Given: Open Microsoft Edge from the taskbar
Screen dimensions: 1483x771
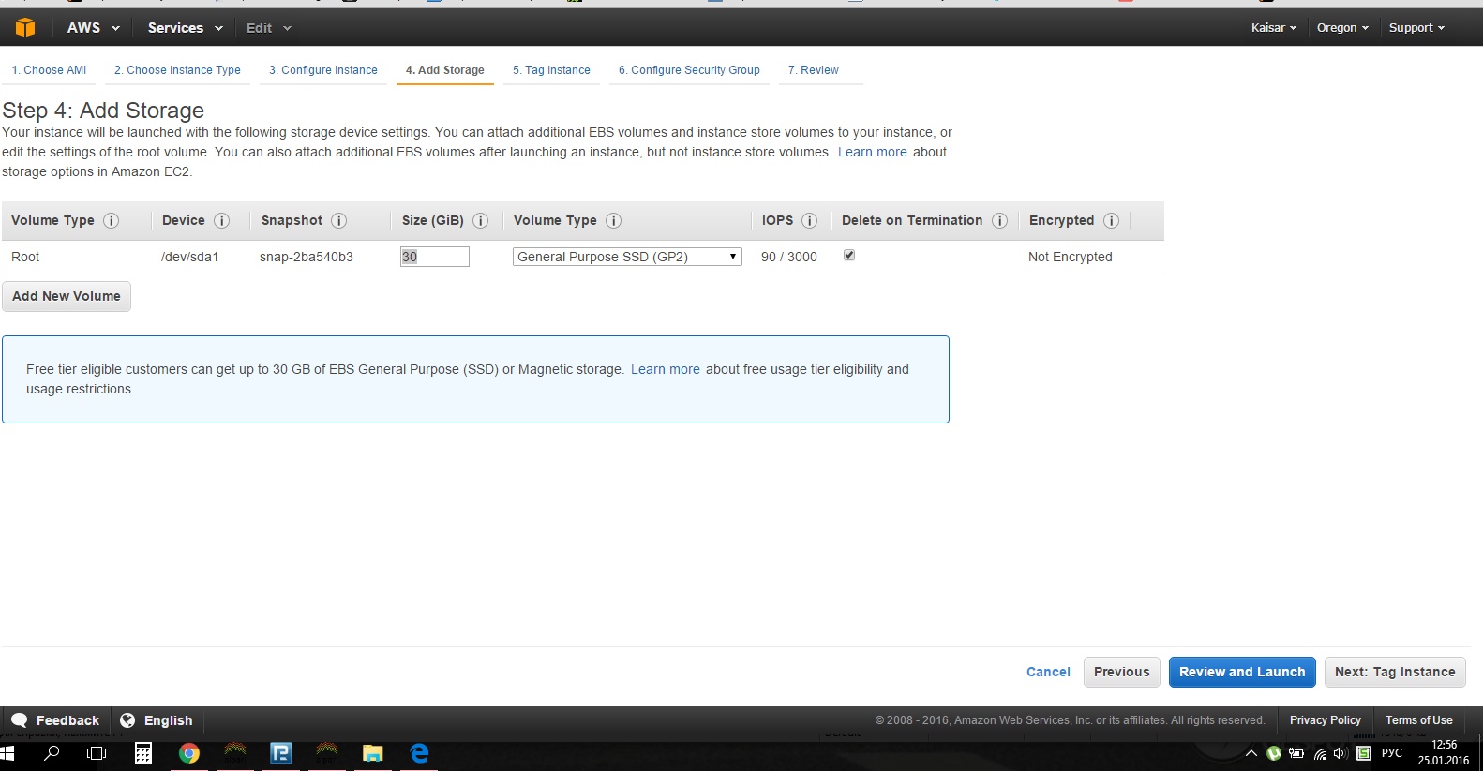Looking at the screenshot, I should 419,753.
